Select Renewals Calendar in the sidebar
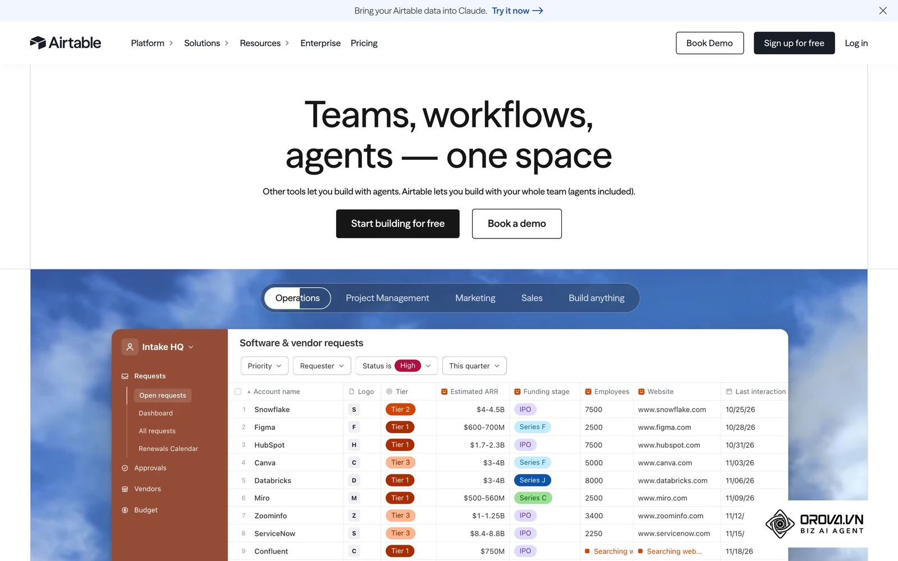 (168, 449)
